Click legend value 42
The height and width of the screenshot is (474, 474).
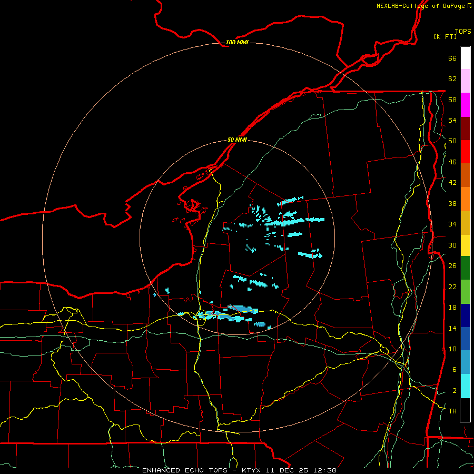point(452,183)
